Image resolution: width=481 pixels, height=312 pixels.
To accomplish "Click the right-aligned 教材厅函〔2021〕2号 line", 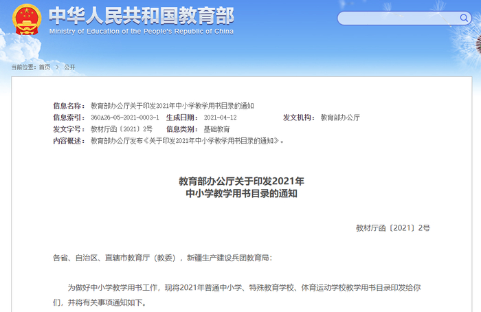I will (393, 228).
